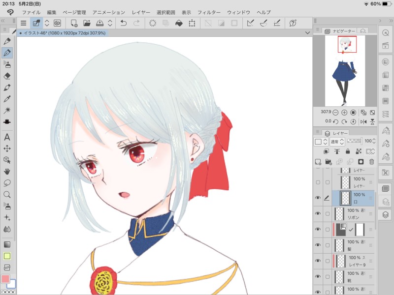Select the Operation object tool
The width and height of the screenshot is (394, 295).
(x=7, y=160)
